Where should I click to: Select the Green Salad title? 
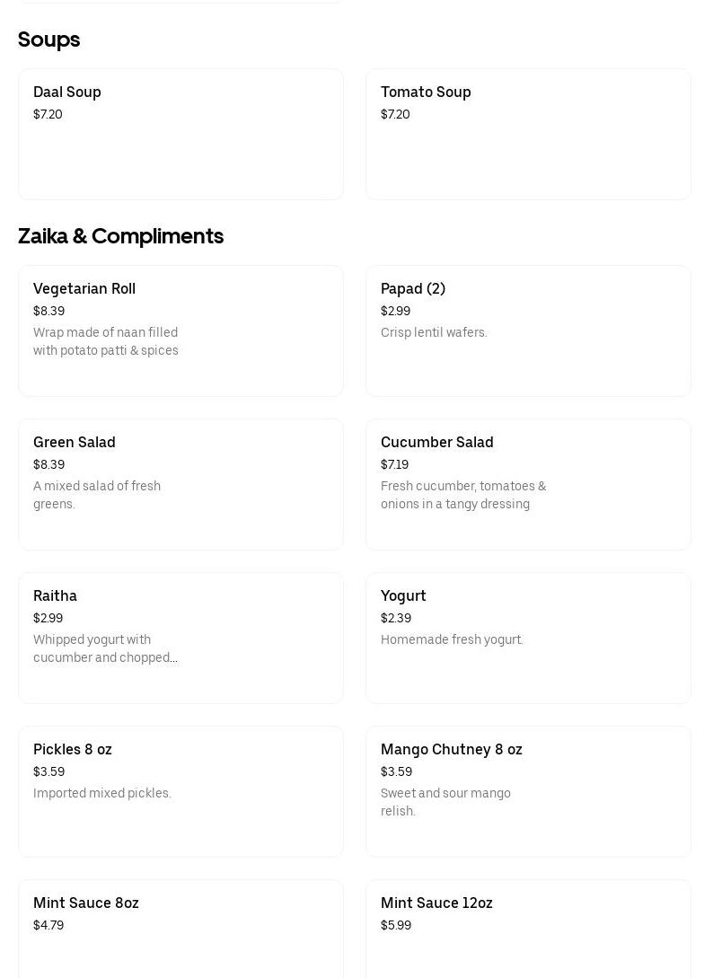(75, 442)
